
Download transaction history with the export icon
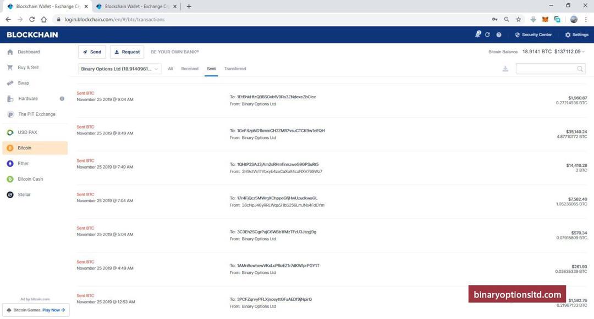click(x=505, y=69)
